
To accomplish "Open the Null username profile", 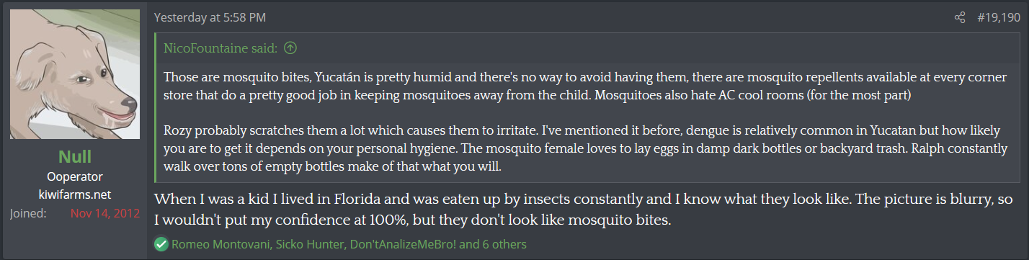I will (x=75, y=157).
